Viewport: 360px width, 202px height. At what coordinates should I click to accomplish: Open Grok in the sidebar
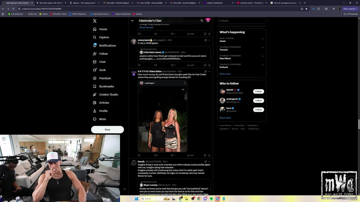pos(99,70)
